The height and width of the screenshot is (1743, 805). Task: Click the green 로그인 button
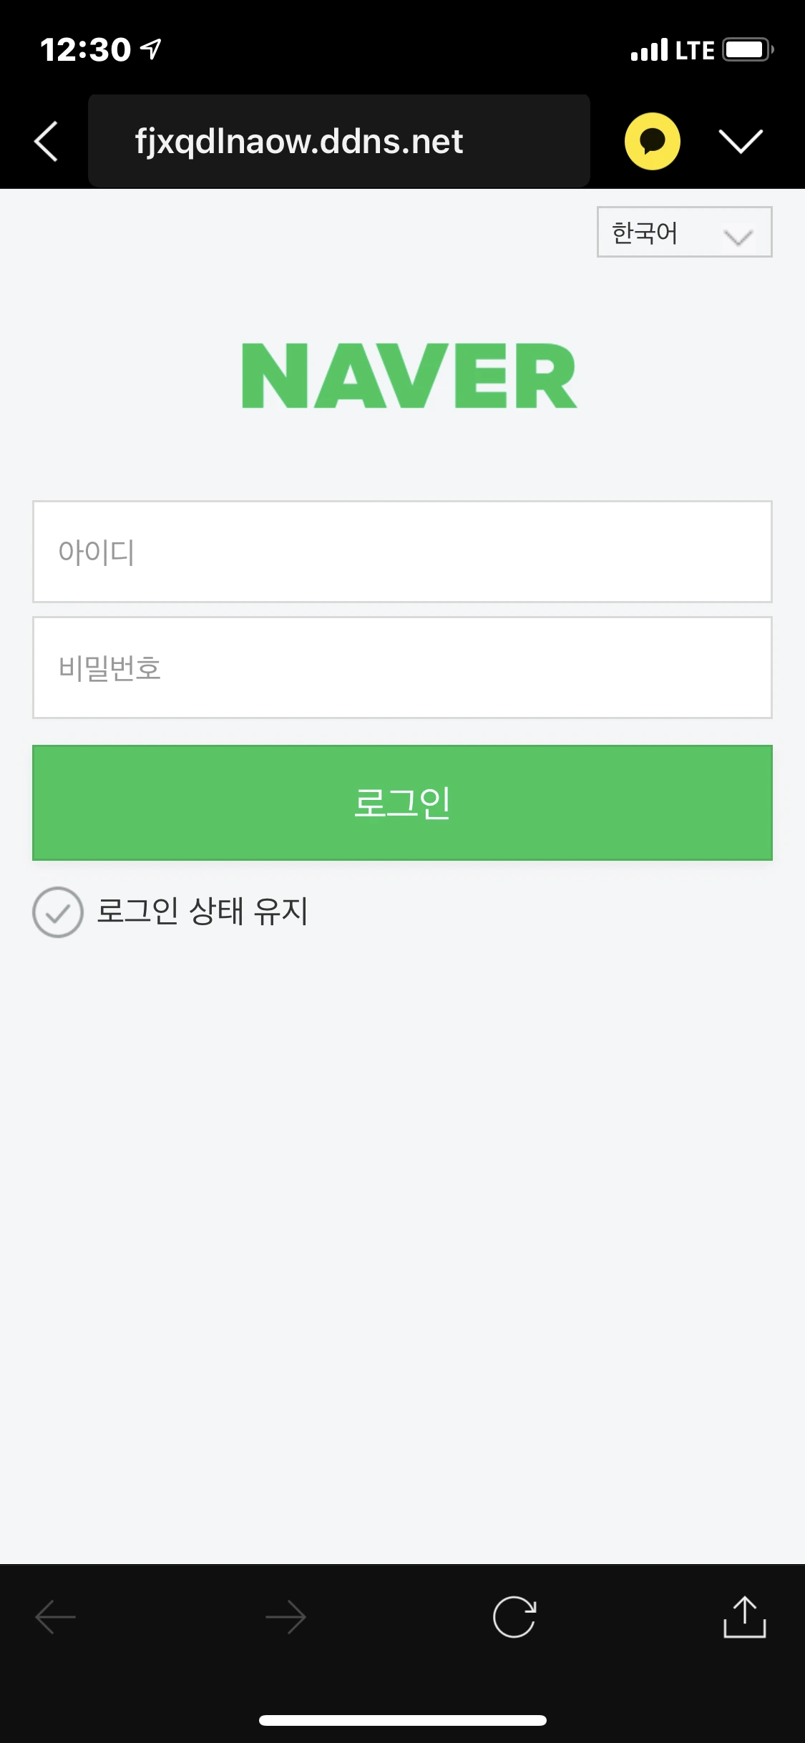pos(402,803)
